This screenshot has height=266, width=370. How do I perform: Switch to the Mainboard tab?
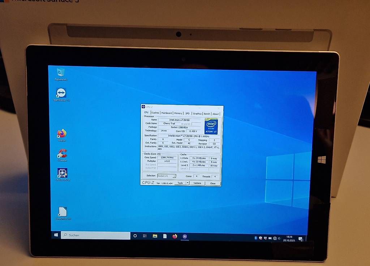[167, 113]
